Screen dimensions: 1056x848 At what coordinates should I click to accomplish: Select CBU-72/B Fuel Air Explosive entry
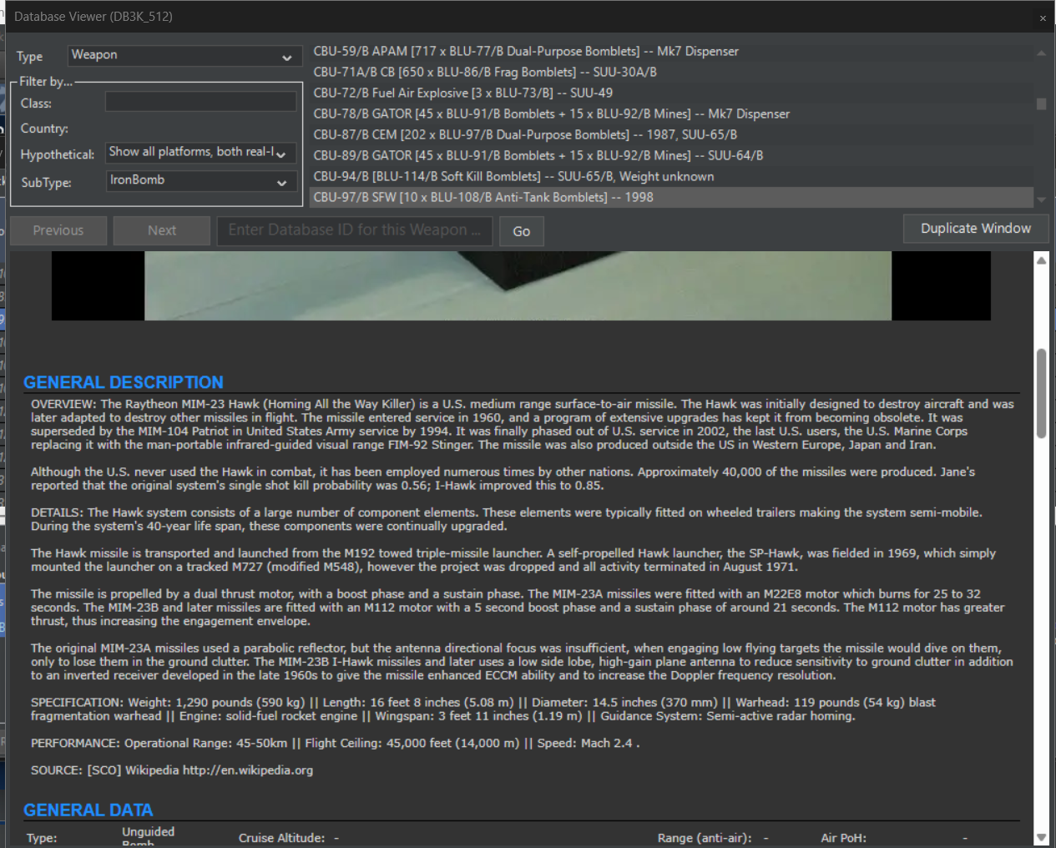[x=671, y=93]
